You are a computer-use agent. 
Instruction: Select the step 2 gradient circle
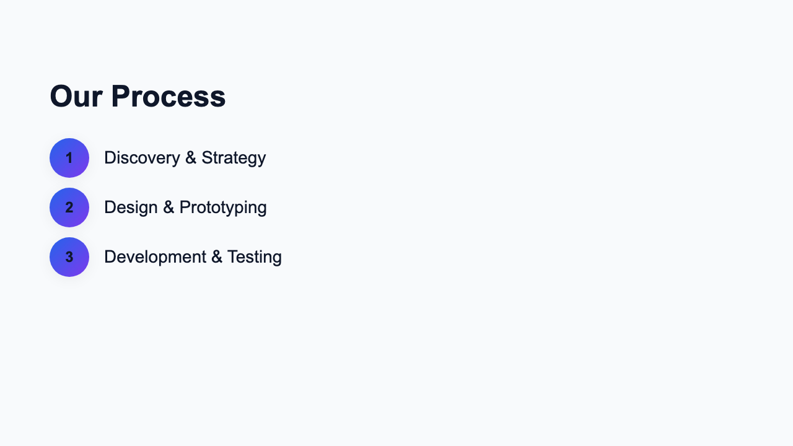coord(69,208)
